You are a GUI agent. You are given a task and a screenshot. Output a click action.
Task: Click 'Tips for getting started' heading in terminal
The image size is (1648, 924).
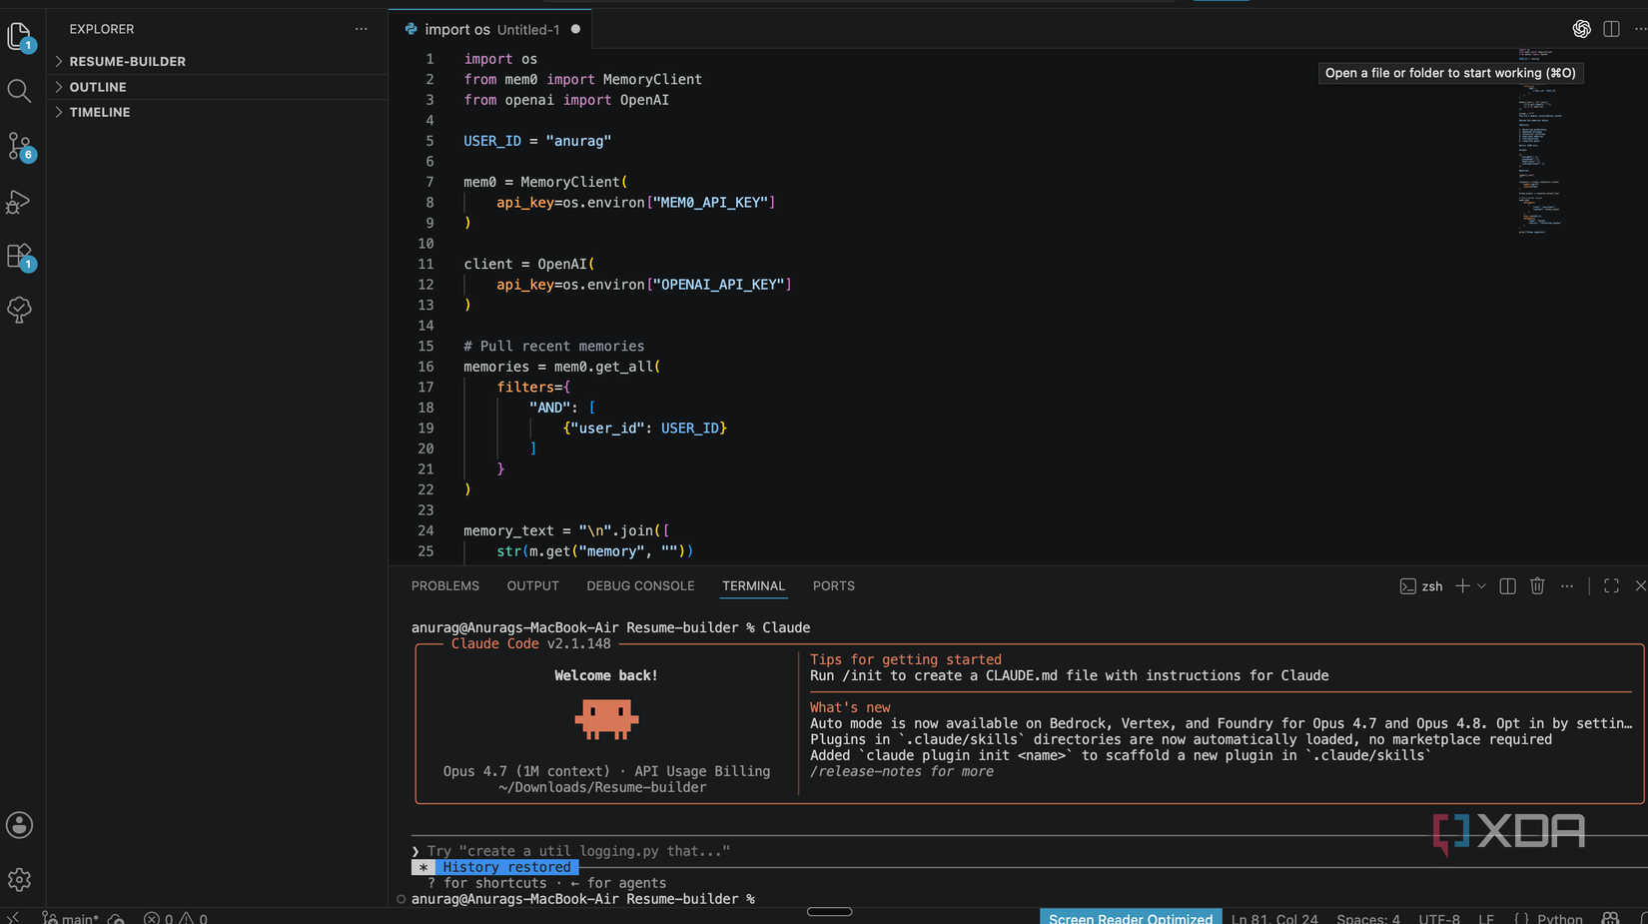coord(905,659)
